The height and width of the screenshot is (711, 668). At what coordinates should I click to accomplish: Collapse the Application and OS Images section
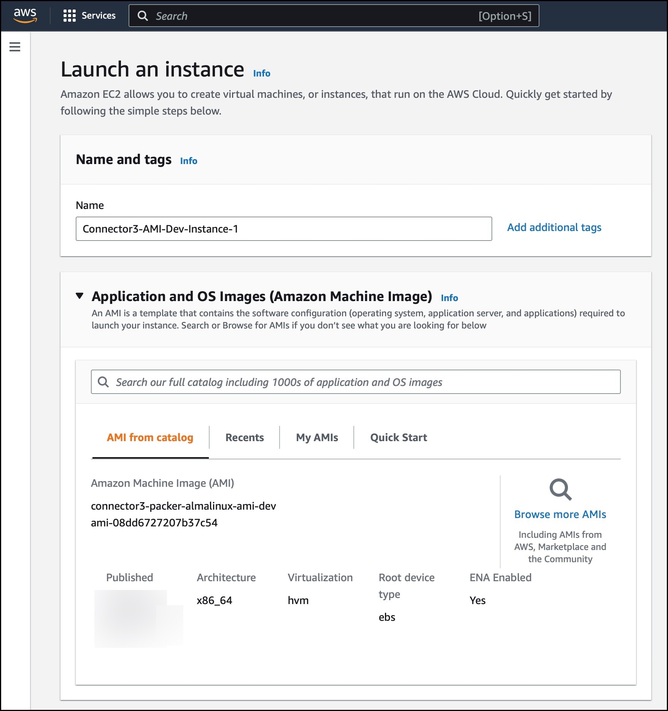click(80, 296)
